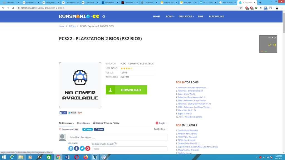
Task: Open Super Mario World ROM link
Action: point(186,94)
